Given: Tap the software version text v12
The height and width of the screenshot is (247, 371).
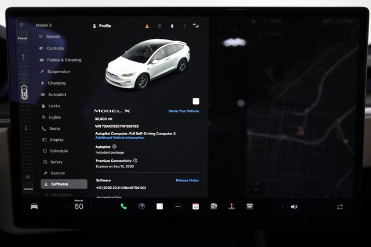Looking at the screenshot, I should (x=121, y=188).
